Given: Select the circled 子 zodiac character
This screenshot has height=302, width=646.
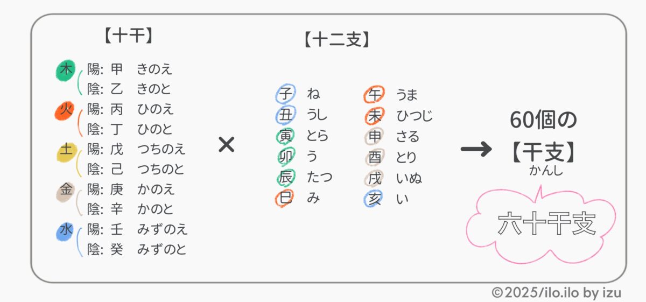Looking at the screenshot, I should [285, 94].
